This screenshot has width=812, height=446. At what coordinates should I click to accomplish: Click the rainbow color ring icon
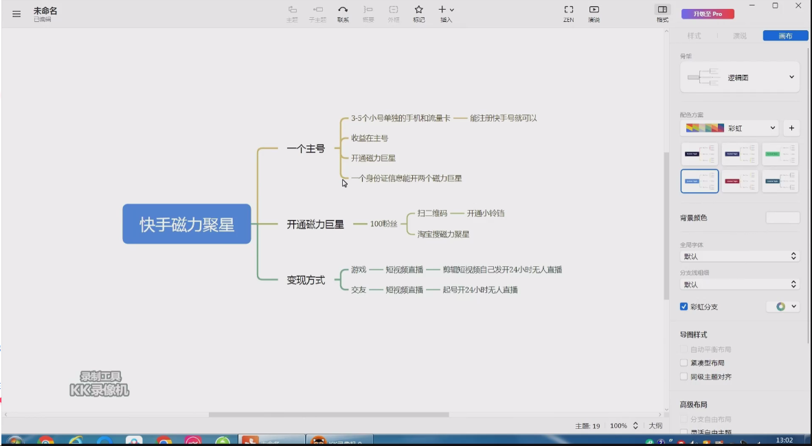point(780,307)
